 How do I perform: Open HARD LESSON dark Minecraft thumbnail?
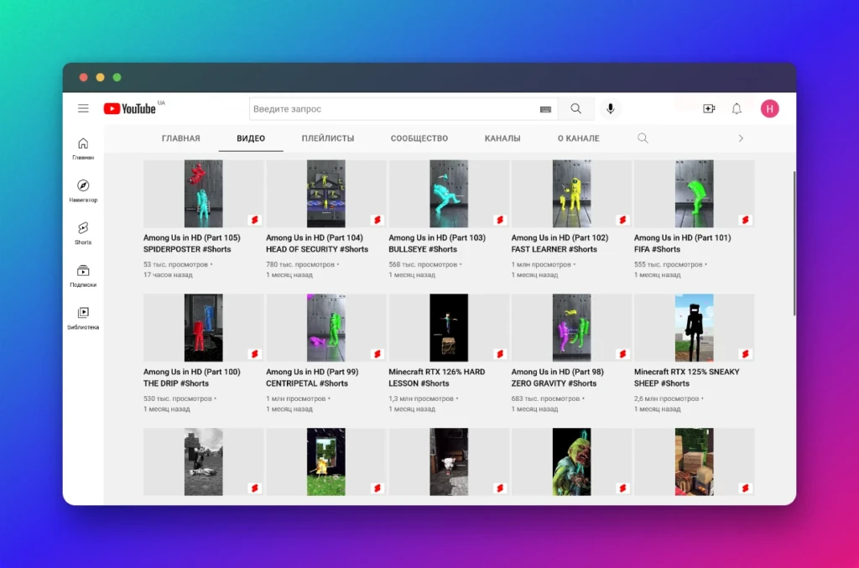pyautogui.click(x=449, y=327)
